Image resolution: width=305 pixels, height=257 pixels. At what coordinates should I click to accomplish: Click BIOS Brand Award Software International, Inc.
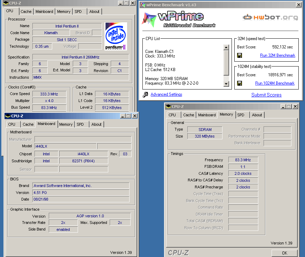click(x=81, y=186)
